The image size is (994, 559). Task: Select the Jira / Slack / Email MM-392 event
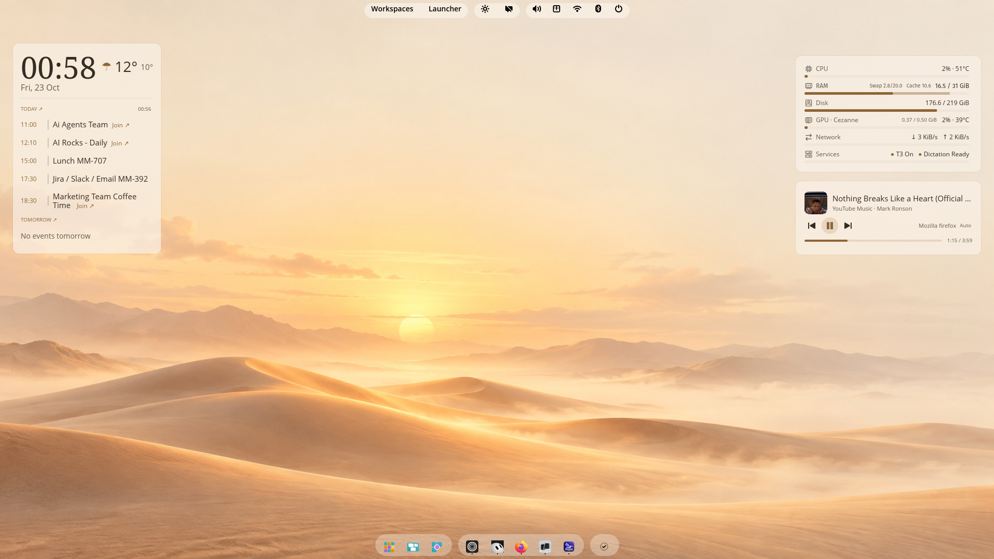coord(100,179)
